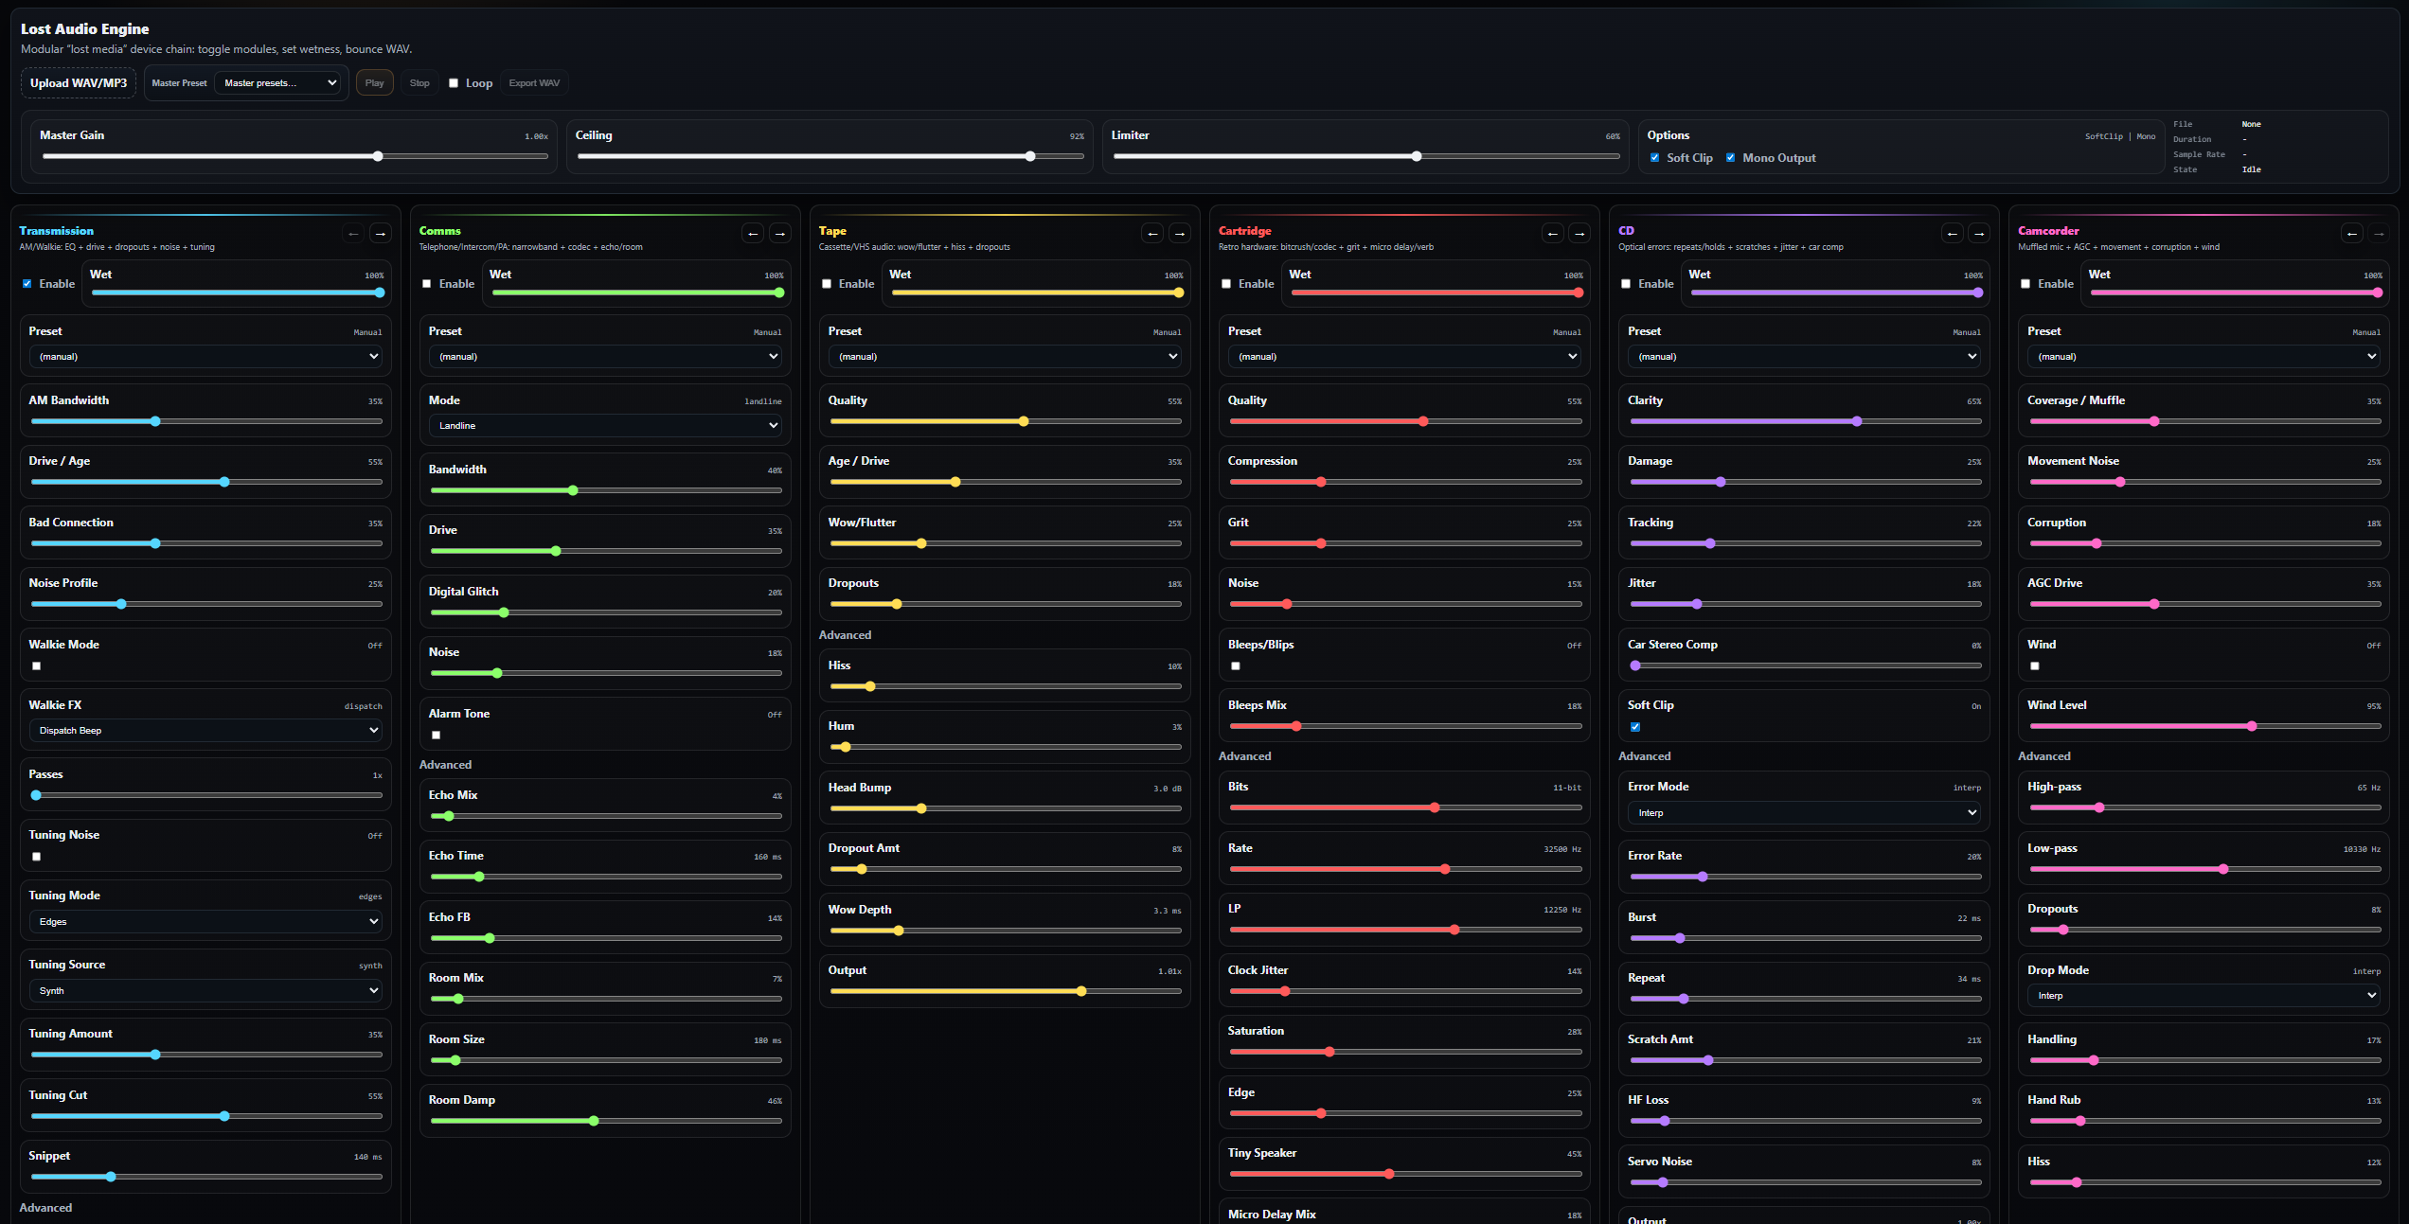The width and height of the screenshot is (2409, 1224).
Task: Open the Comms Mode Landline dropdown
Action: click(605, 426)
